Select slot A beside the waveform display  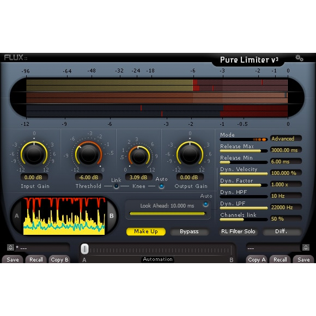click(17, 216)
